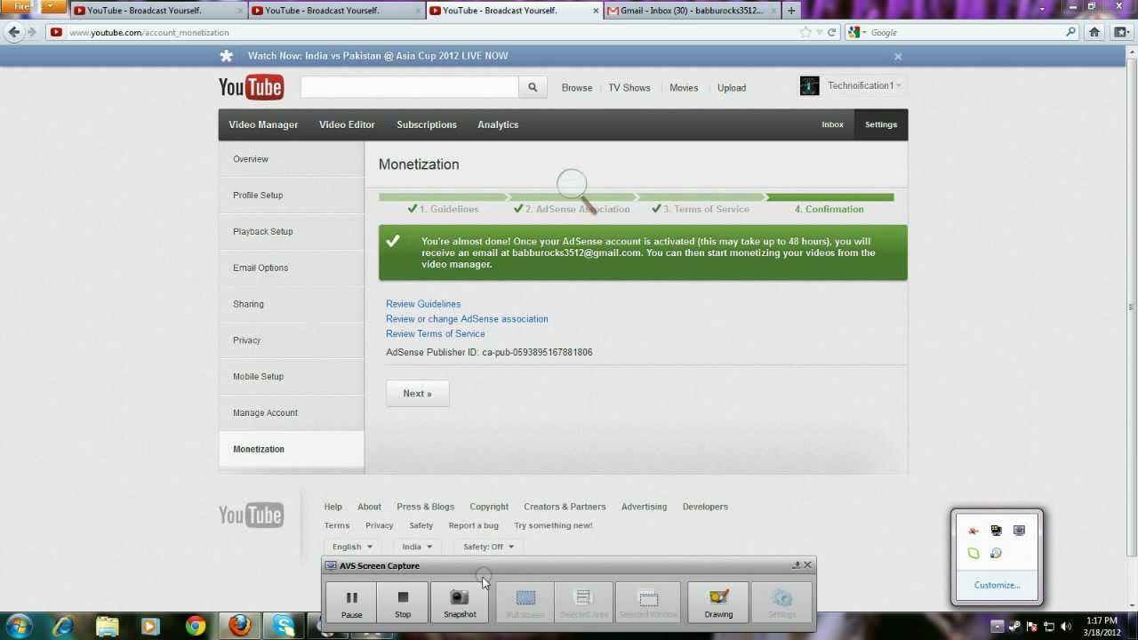This screenshot has width=1138, height=640.
Task: Switch to Firefox on the taskbar
Action: tap(240, 626)
